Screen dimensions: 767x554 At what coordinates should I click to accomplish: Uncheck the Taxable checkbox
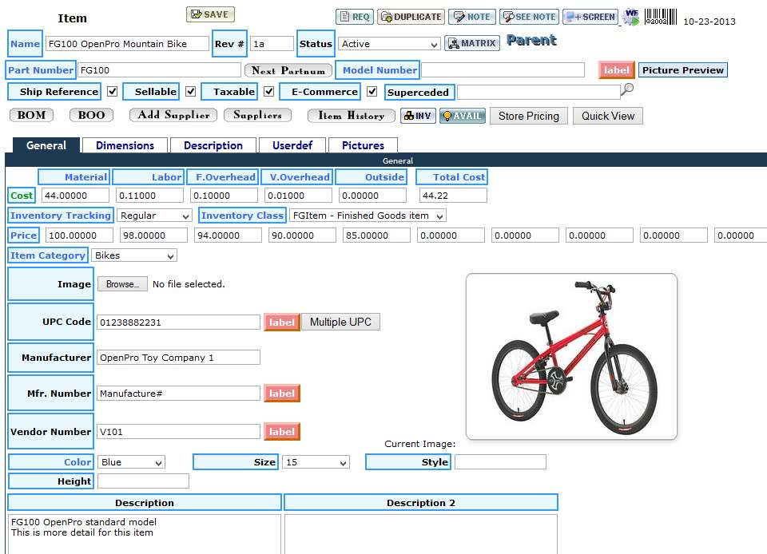(x=269, y=92)
